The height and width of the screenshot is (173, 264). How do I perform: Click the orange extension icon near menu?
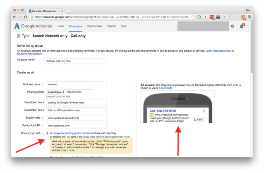tap(244, 17)
